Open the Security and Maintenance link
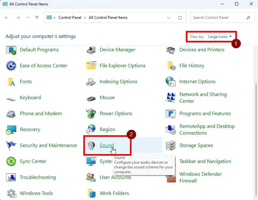This screenshot has width=258, height=200. tap(49, 145)
